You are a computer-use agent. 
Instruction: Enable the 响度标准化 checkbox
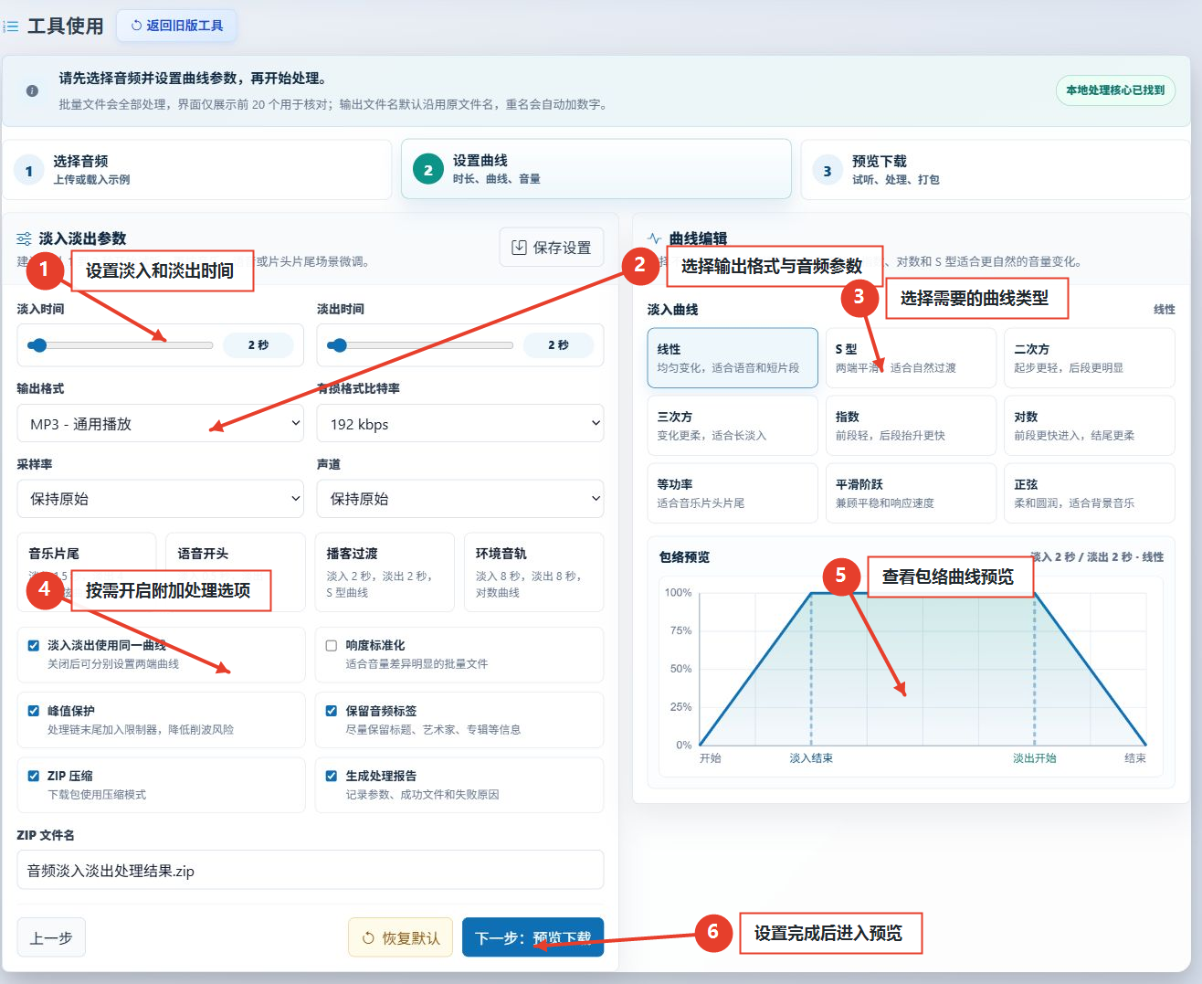click(332, 645)
